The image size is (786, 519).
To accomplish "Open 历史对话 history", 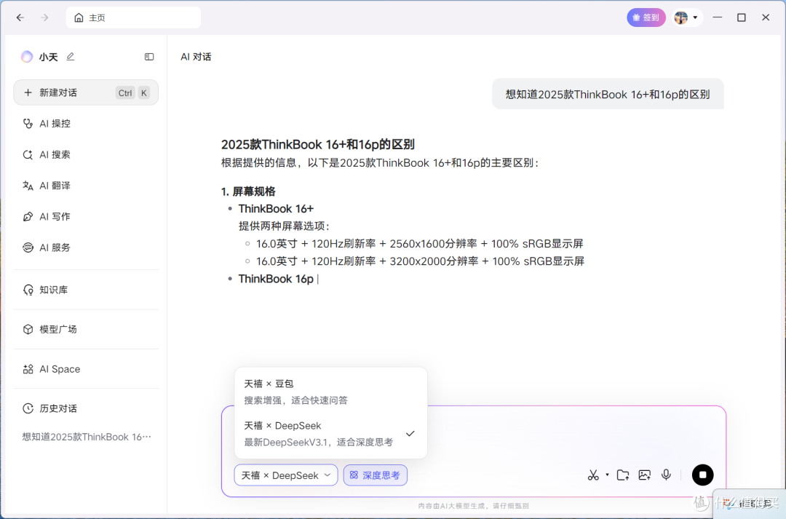I will 86,408.
